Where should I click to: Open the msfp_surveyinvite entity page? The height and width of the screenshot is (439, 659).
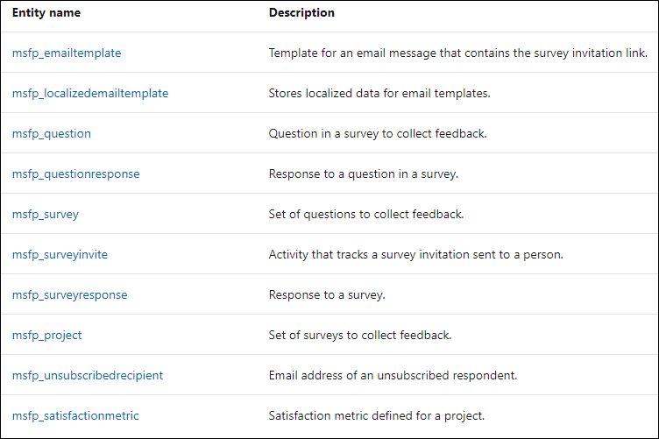pos(60,255)
